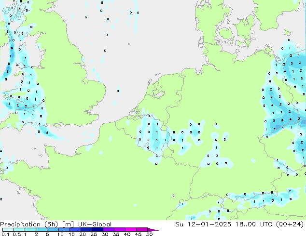The image size is (306, 236).
Task: Select the legend swatch between 0.5 and 1
Action: coord(19,230)
